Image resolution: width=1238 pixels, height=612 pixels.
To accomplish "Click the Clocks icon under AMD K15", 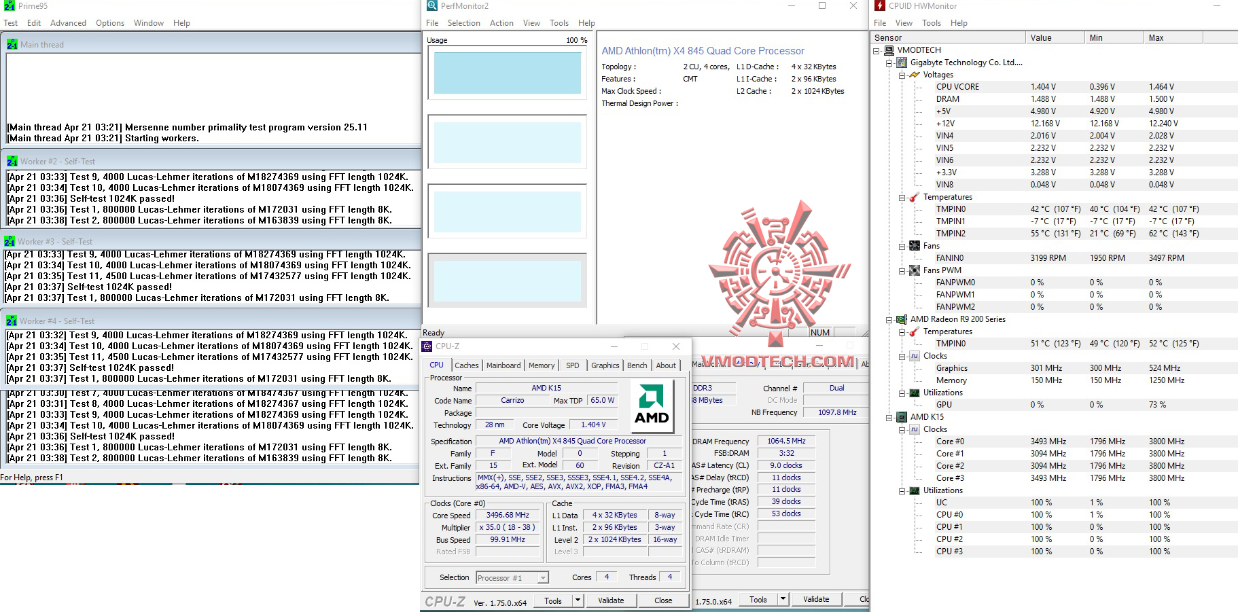I will 915,429.
